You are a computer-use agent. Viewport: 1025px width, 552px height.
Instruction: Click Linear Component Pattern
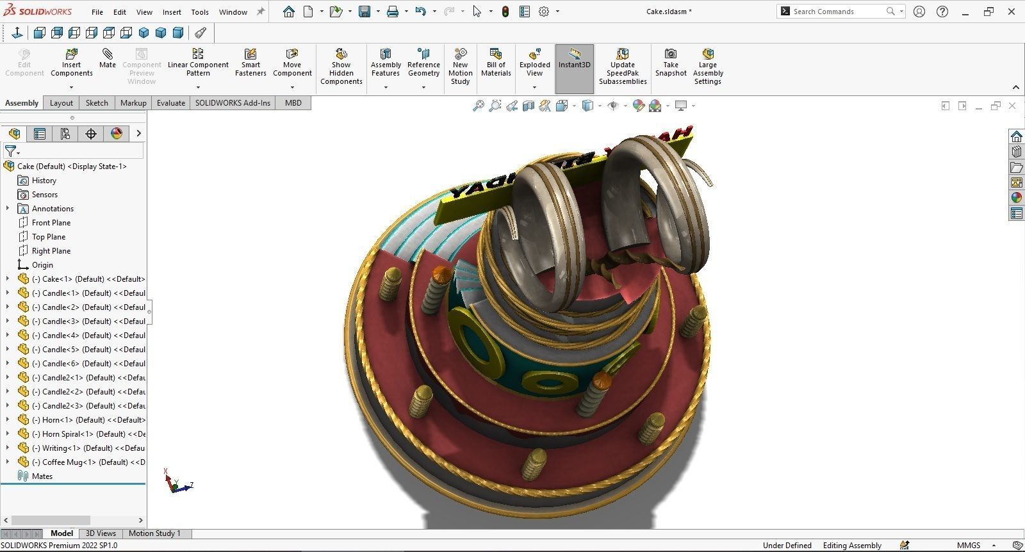pyautogui.click(x=198, y=63)
